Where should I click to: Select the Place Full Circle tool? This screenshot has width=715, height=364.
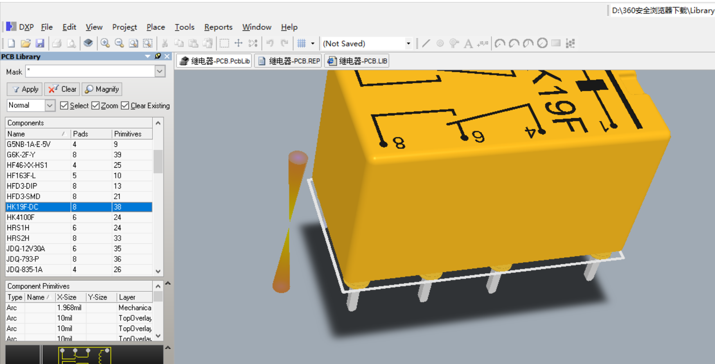tap(542, 43)
